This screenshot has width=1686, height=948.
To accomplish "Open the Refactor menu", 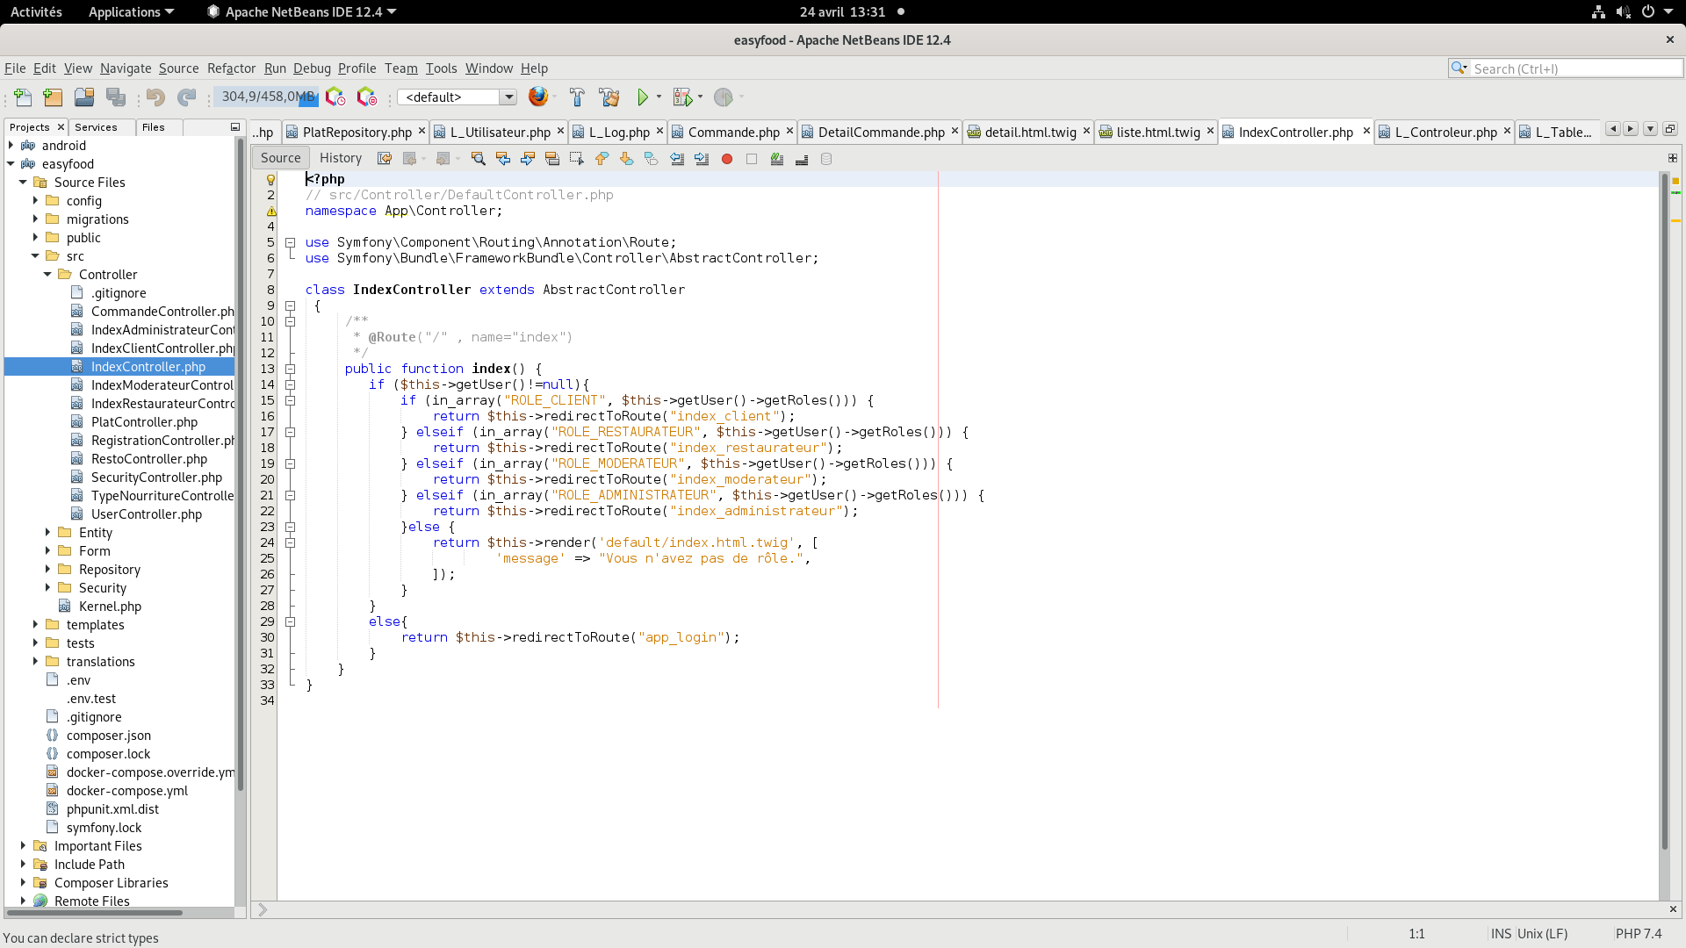I will tap(231, 68).
